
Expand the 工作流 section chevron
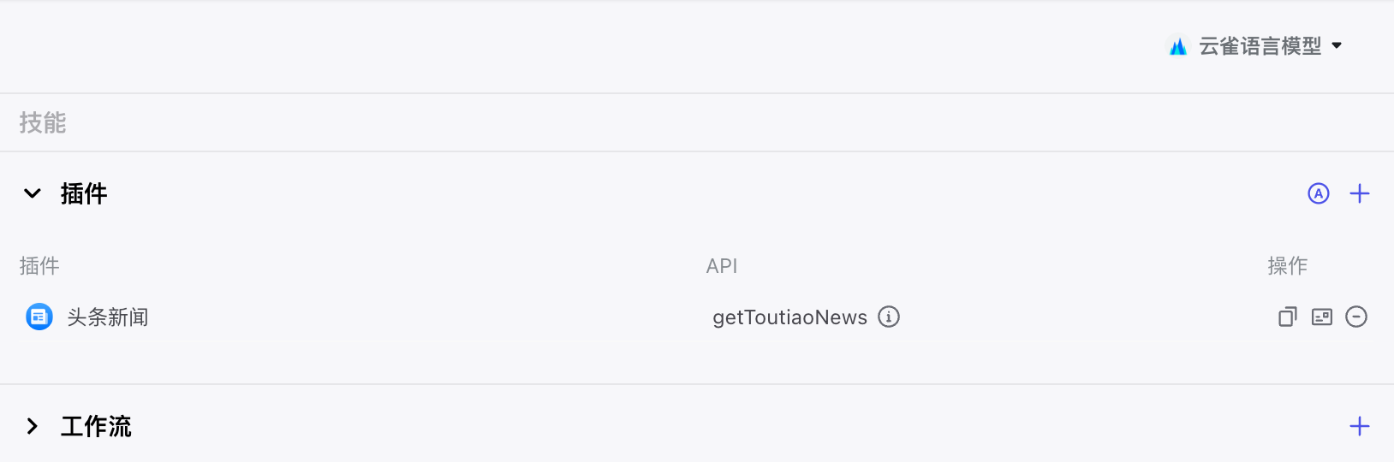tap(33, 426)
